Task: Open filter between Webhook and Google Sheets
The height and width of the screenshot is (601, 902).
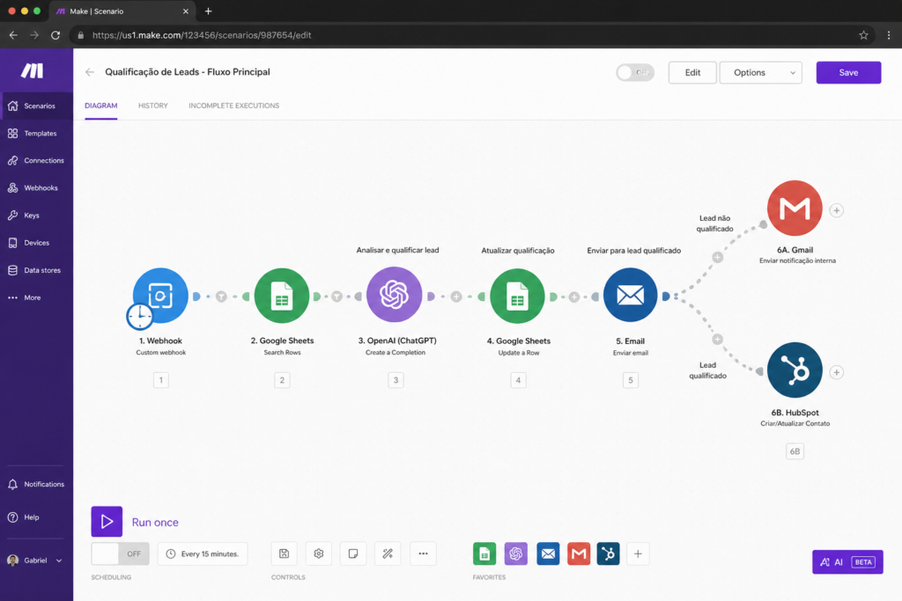Action: pyautogui.click(x=221, y=297)
